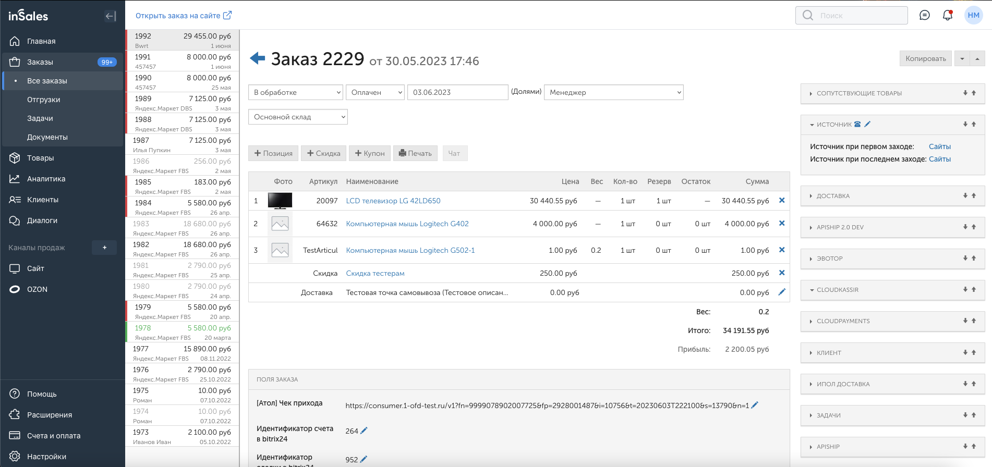Add discount with Скидка button
992x467 pixels.
[x=323, y=153]
